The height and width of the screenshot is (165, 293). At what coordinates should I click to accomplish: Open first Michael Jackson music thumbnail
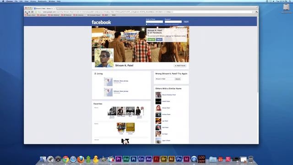pos(112,111)
